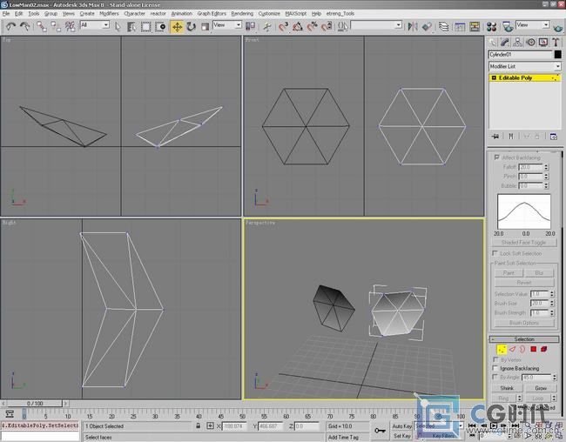Open the Rendering menu

pyautogui.click(x=242, y=13)
